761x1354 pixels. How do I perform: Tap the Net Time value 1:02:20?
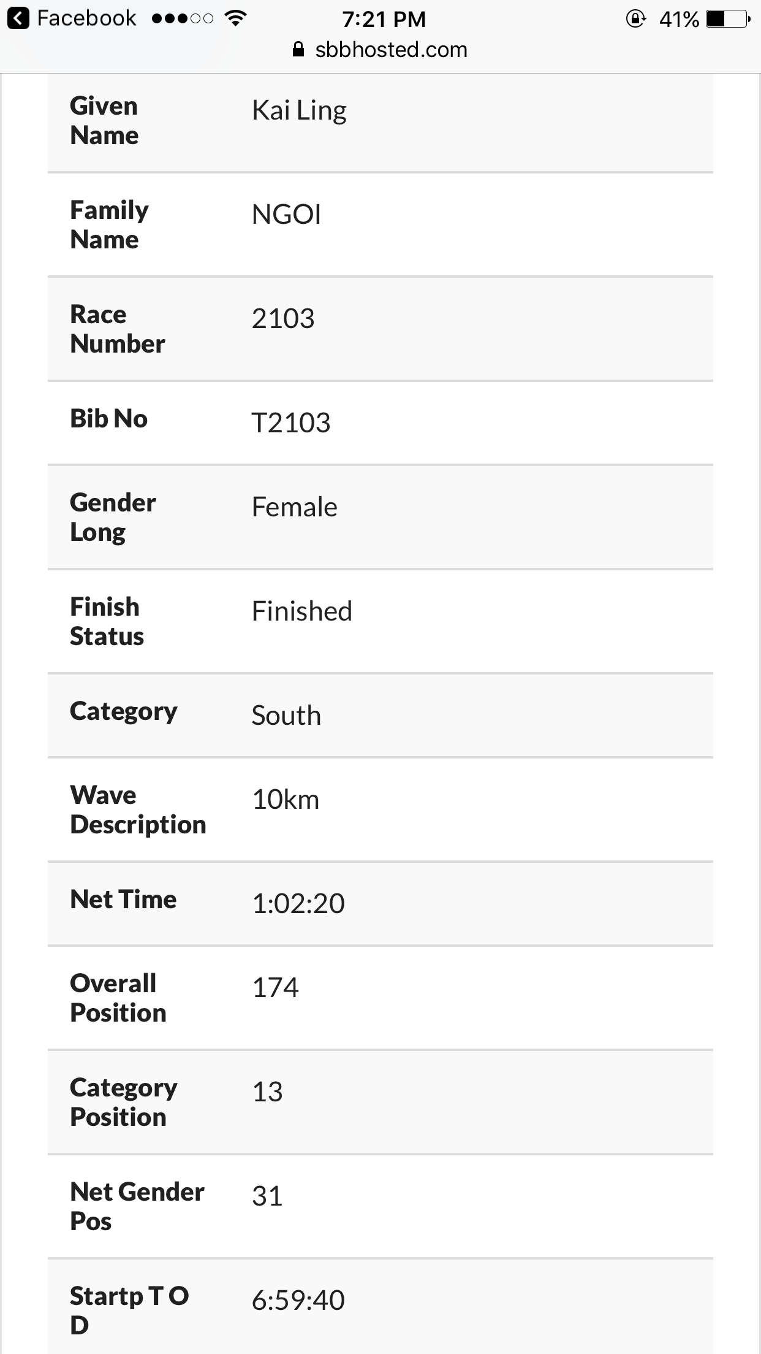(x=298, y=903)
